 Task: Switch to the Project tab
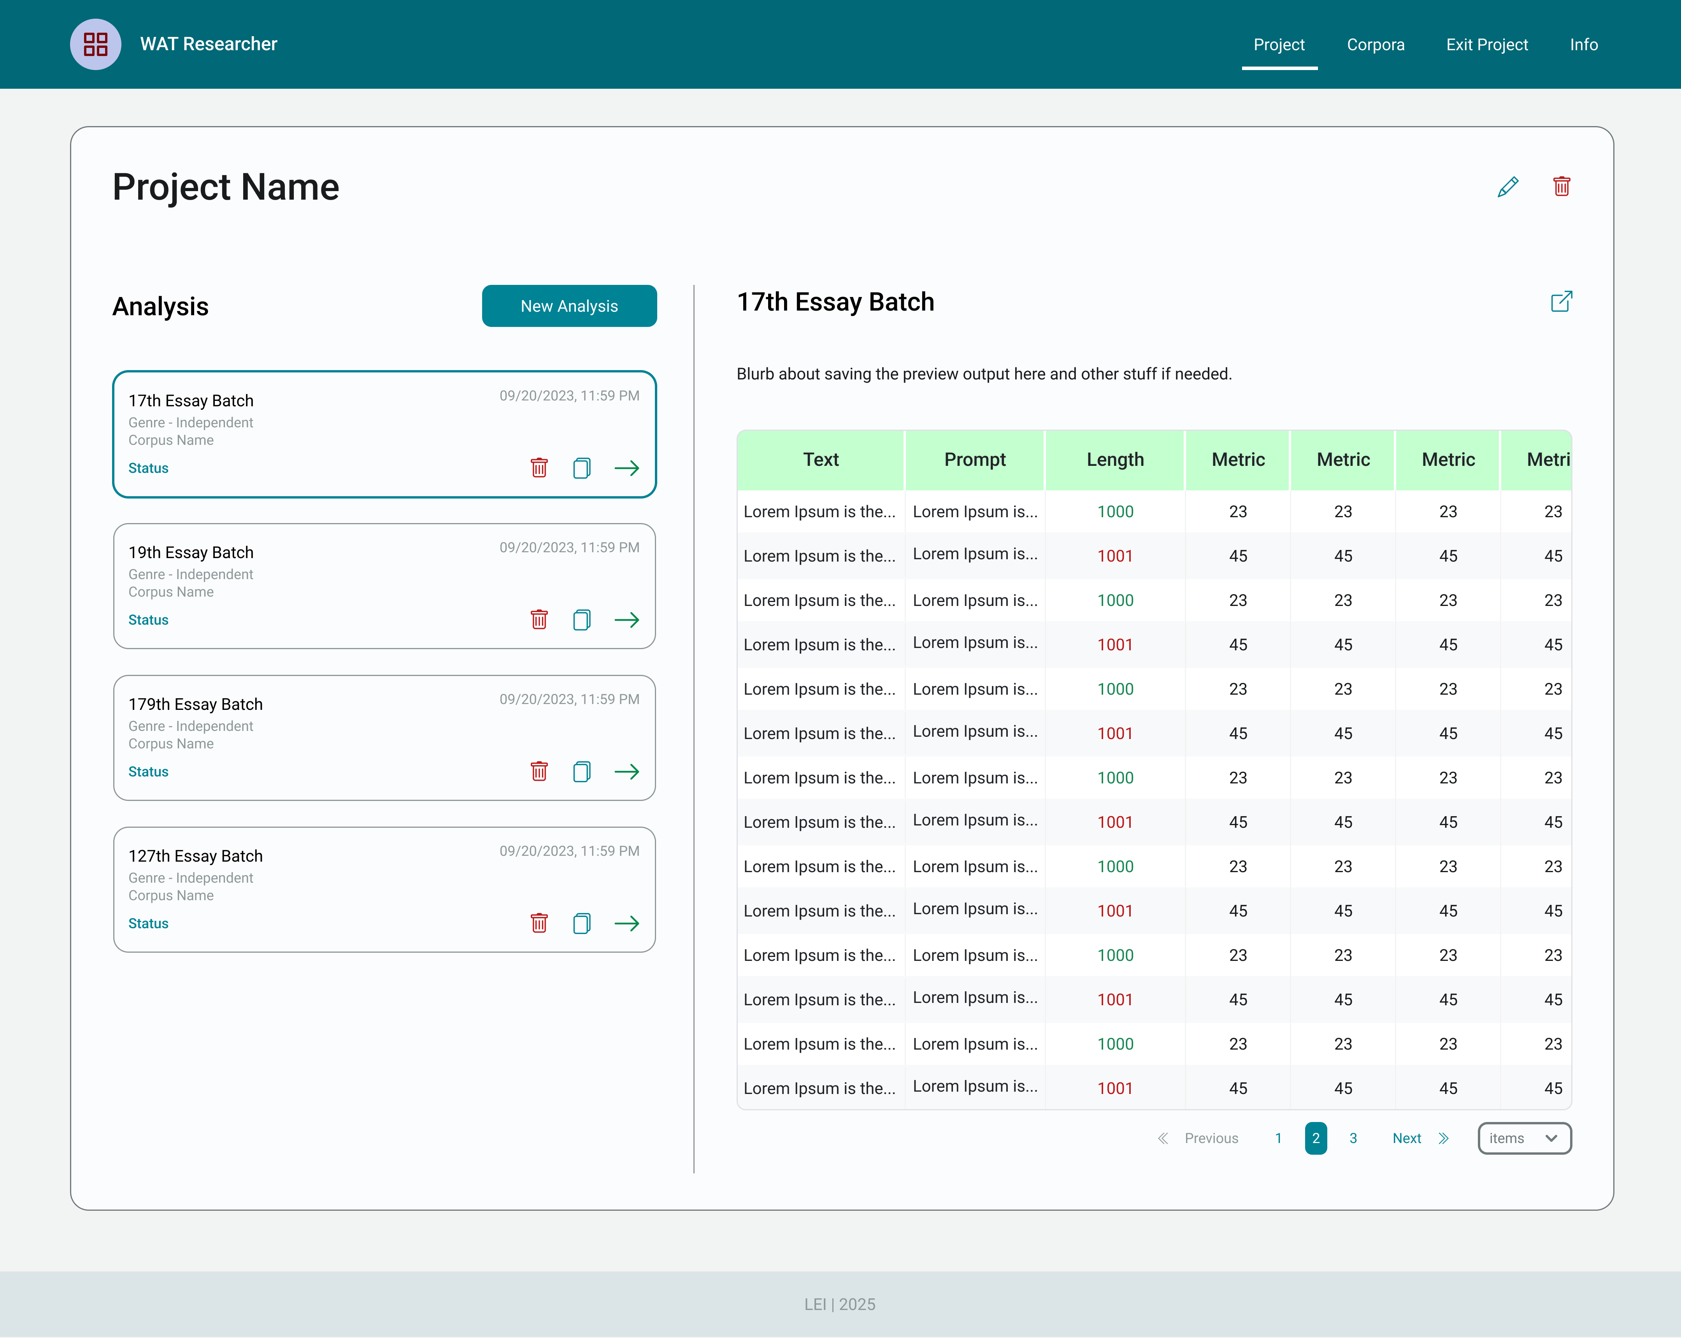coord(1279,44)
